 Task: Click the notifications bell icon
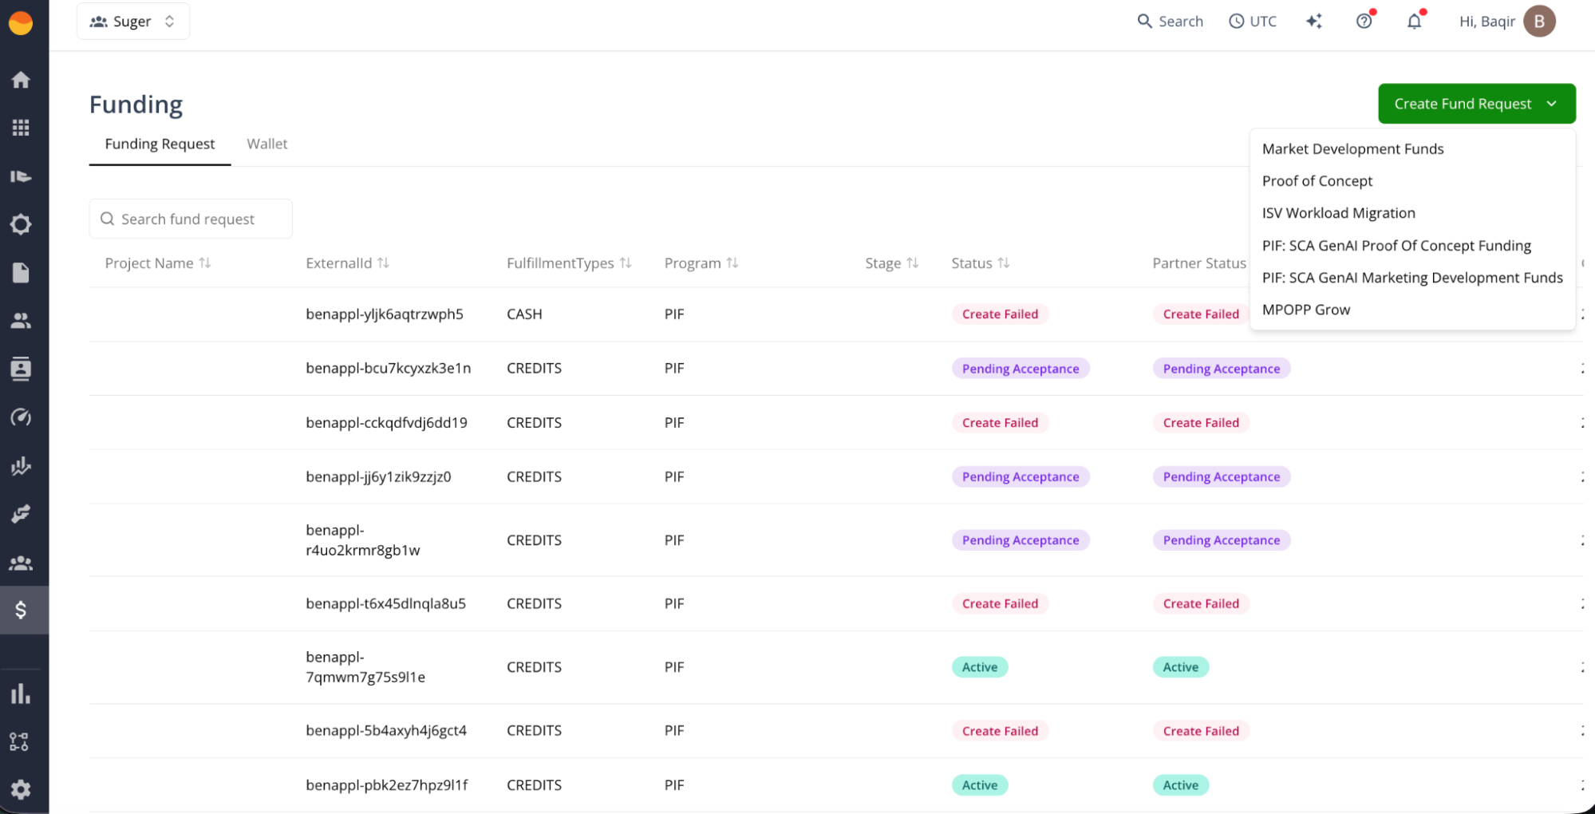tap(1414, 22)
